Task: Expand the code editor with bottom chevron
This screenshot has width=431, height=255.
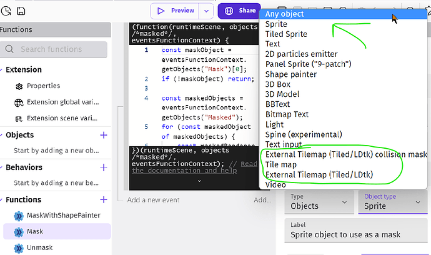Action: point(199,181)
